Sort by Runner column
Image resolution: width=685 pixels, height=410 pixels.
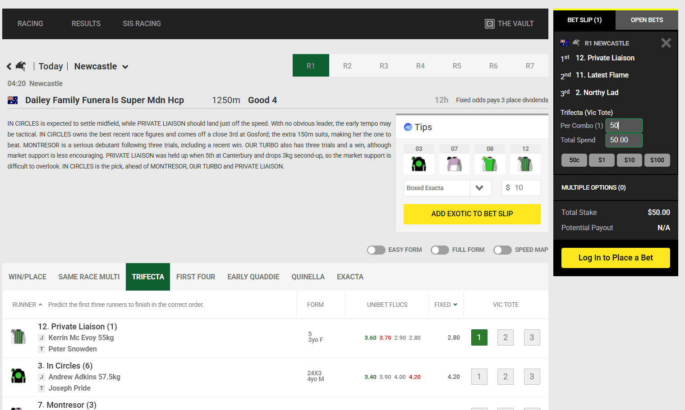(27, 305)
